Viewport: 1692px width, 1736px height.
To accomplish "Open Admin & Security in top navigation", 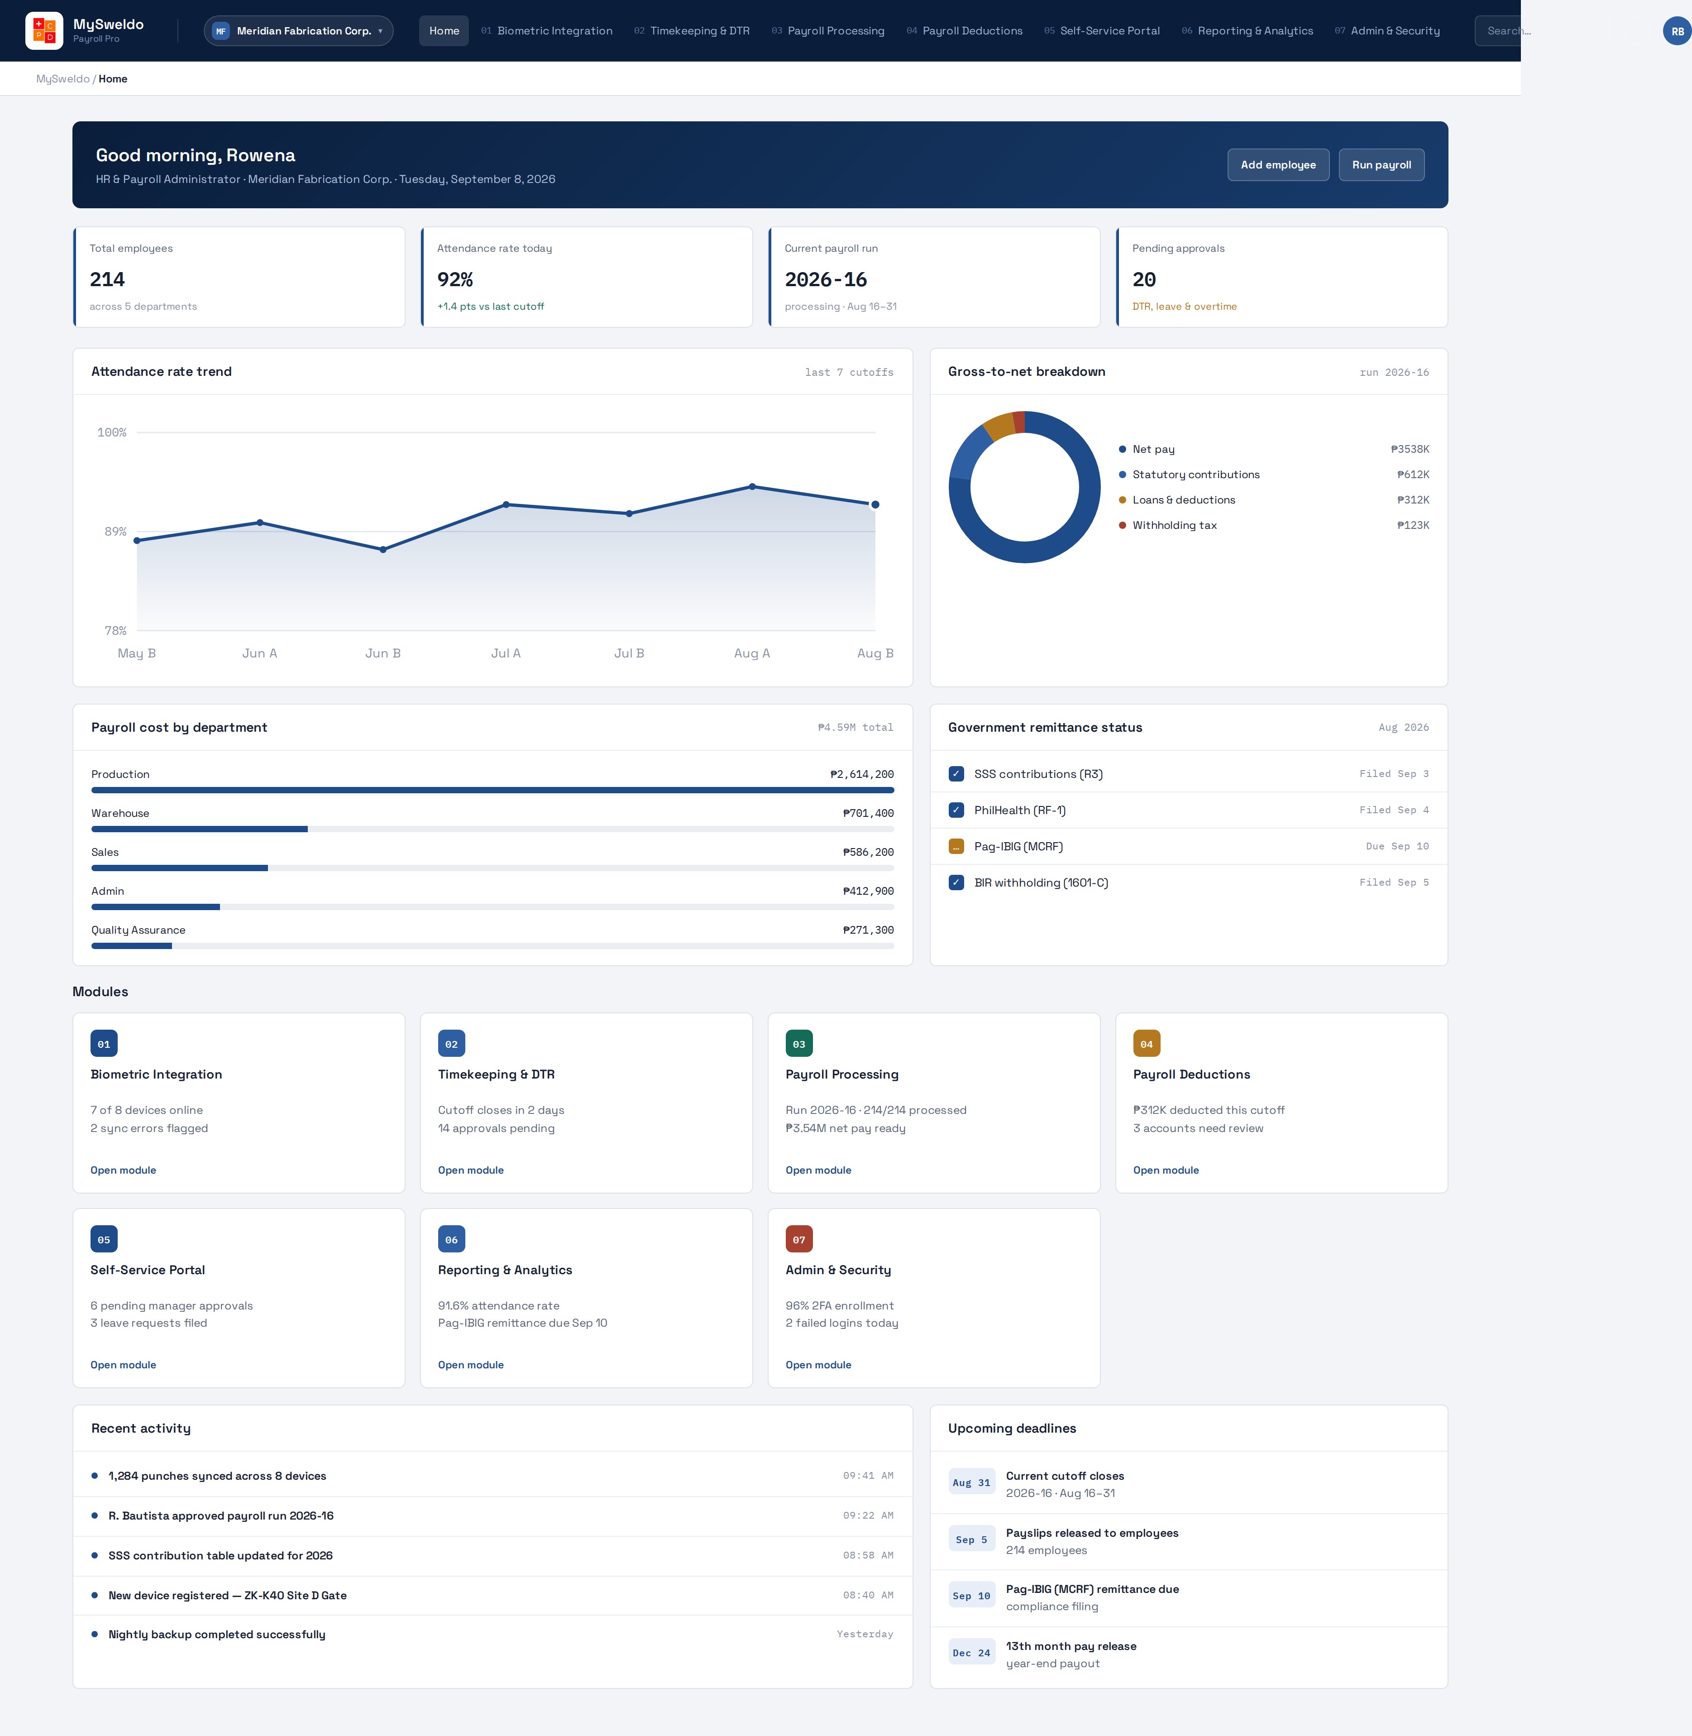I will [1387, 31].
